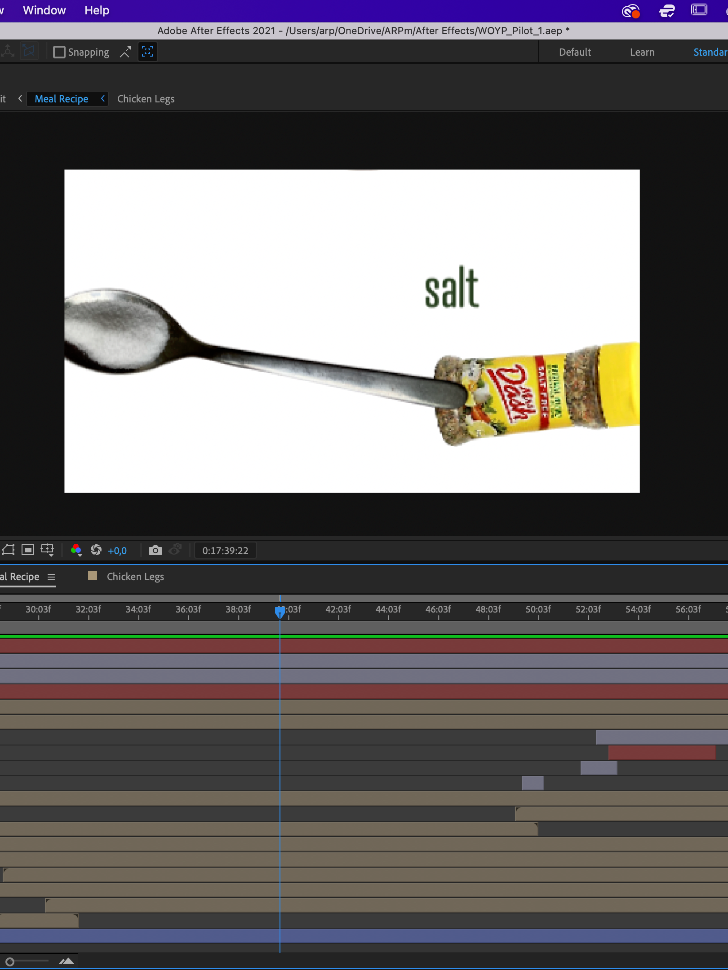Click the 48:03f mark on time ruler
Viewport: 728px width, 970px height.
coord(488,609)
